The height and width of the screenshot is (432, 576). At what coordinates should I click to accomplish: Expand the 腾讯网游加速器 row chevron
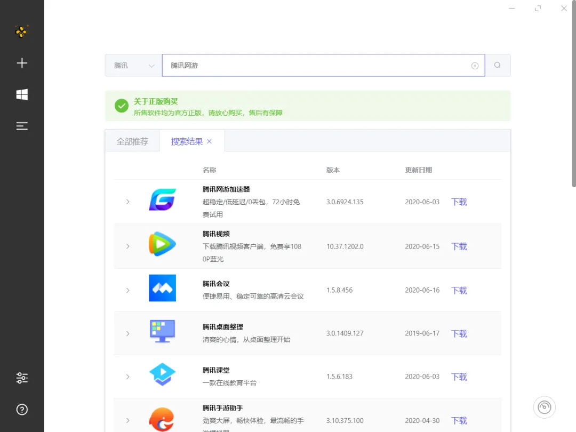(x=128, y=202)
